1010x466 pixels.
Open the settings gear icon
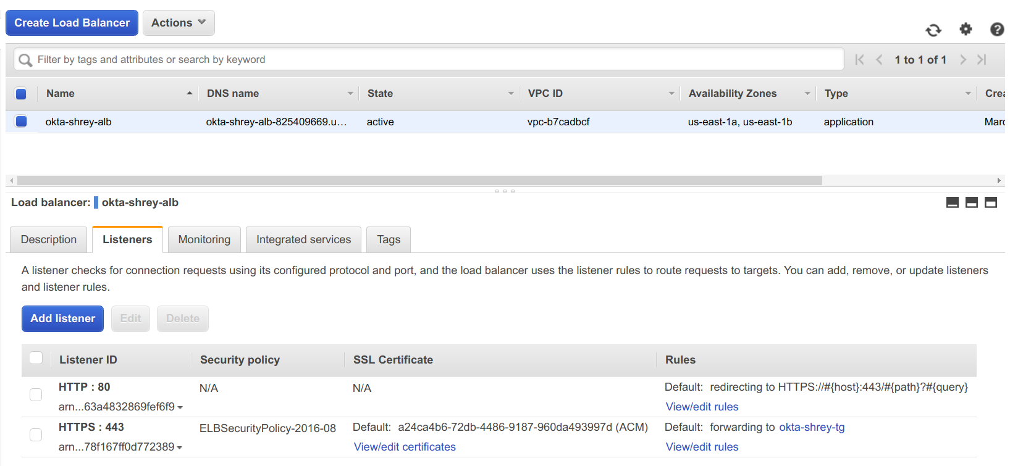[x=966, y=29]
